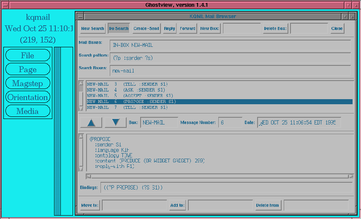This screenshot has height=219, width=361.
Task: Click the :ontology line in message body
Action: [114, 155]
